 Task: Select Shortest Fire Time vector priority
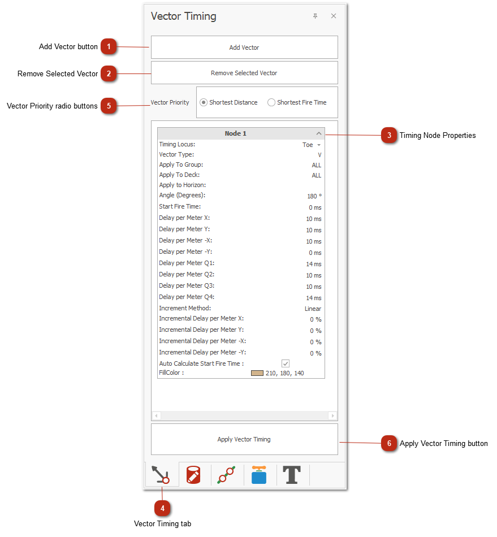click(271, 102)
